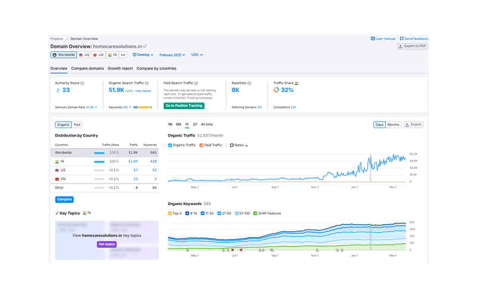477x298 pixels.
Task: Select the 2Y time range
Action: coord(195,125)
